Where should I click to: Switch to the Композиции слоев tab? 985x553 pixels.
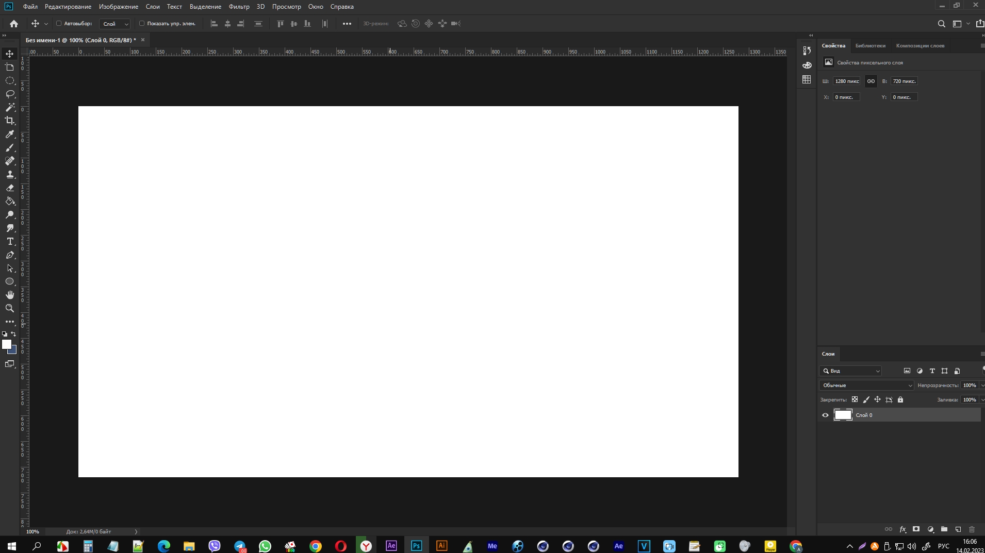tap(921, 46)
